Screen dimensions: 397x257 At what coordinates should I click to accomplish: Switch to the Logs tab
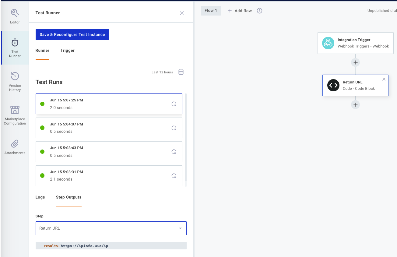40,197
